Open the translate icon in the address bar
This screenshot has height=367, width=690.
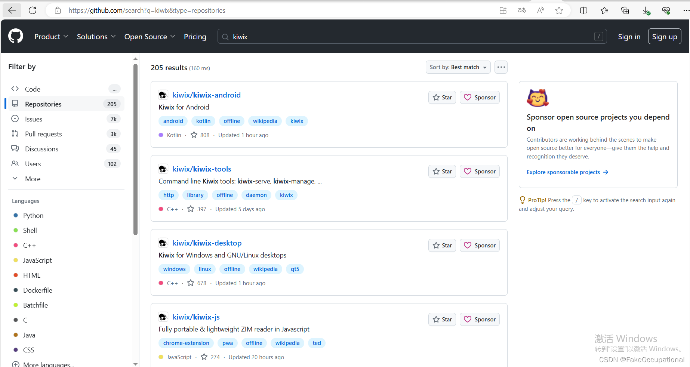[x=522, y=10]
